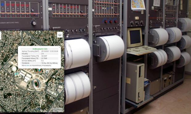Image resolution: width=191 pixels, height=114 pixels.
Task: Click the white paper notice on right rack
Action: click(156, 3)
